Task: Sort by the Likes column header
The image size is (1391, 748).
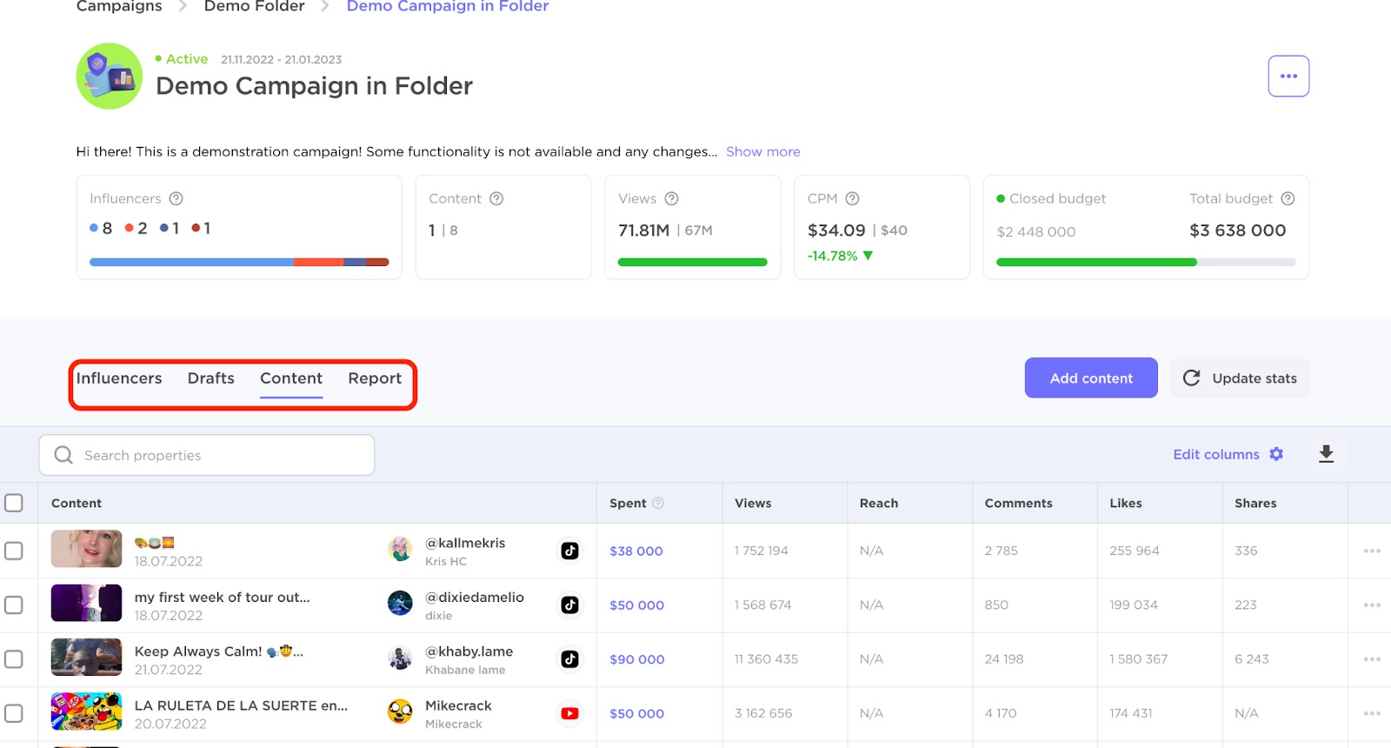Action: (1126, 503)
